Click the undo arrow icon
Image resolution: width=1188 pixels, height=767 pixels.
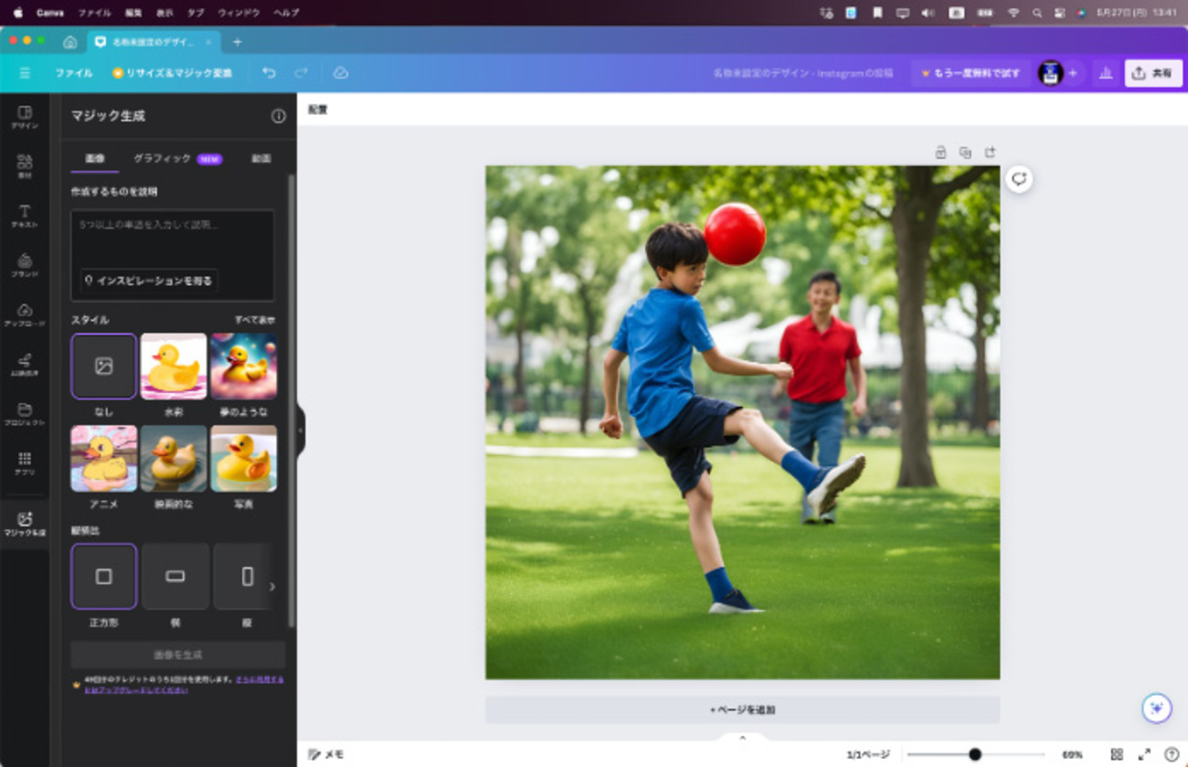pyautogui.click(x=269, y=73)
